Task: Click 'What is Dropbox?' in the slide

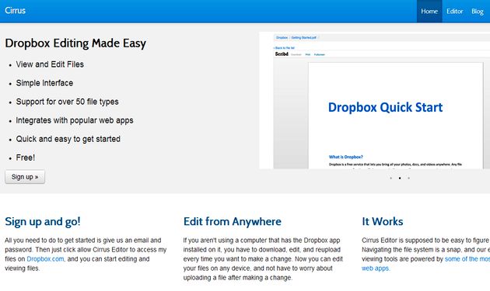Action: tap(345, 157)
